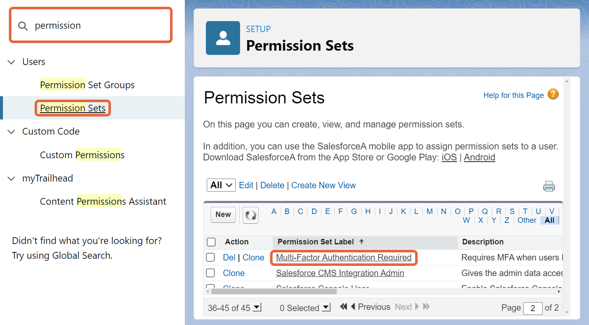Viewport: 589px width, 325px height.
Task: Open the Permission Sets setup user icon
Action: click(223, 38)
